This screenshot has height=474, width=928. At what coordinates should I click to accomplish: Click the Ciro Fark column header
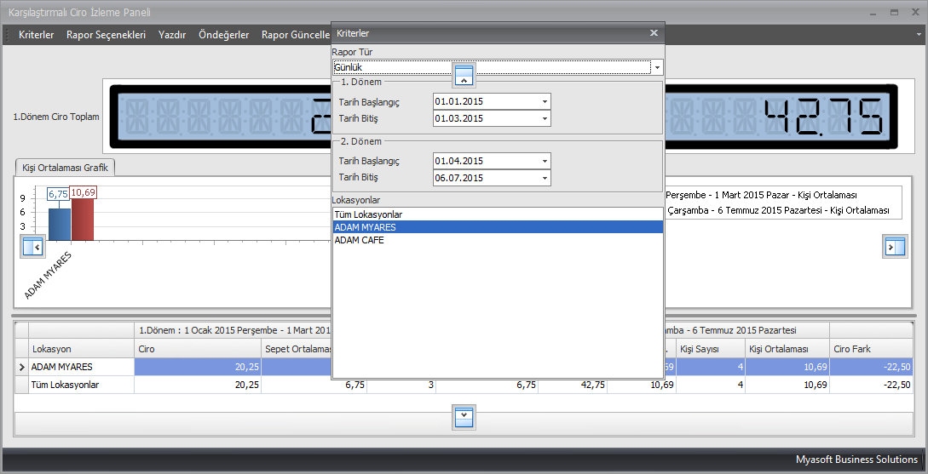point(871,349)
